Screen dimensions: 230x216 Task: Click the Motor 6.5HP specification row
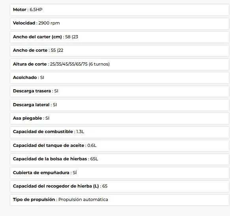pos(120,10)
